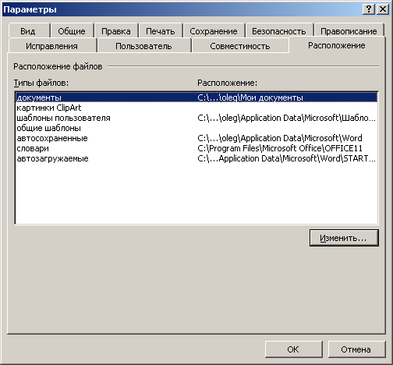Click the question mark help button
Image resolution: width=393 pixels, height=365 pixels.
(x=369, y=9)
